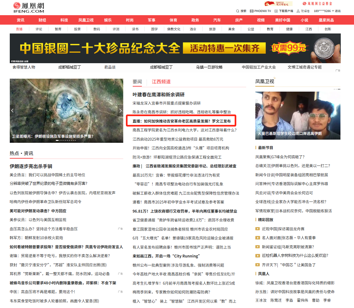The image size is (354, 308).
Task: Click the ifeng.com Phoenix logo
Action: coord(28,8)
